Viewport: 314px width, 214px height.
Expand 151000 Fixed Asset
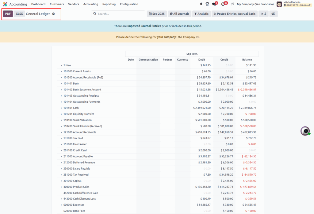(61, 144)
